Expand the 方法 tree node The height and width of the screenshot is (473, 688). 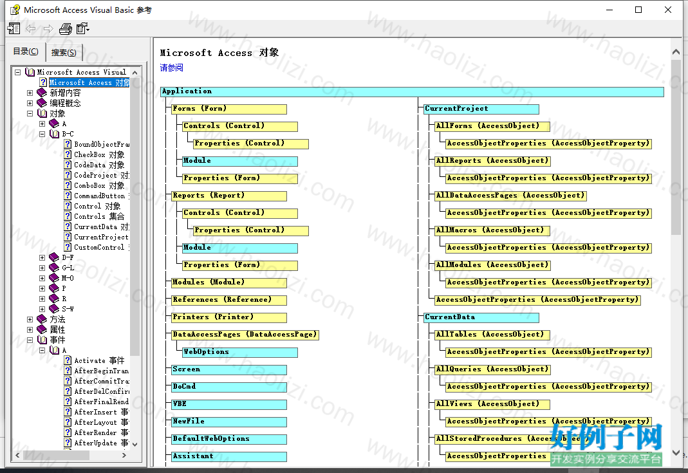pos(30,319)
